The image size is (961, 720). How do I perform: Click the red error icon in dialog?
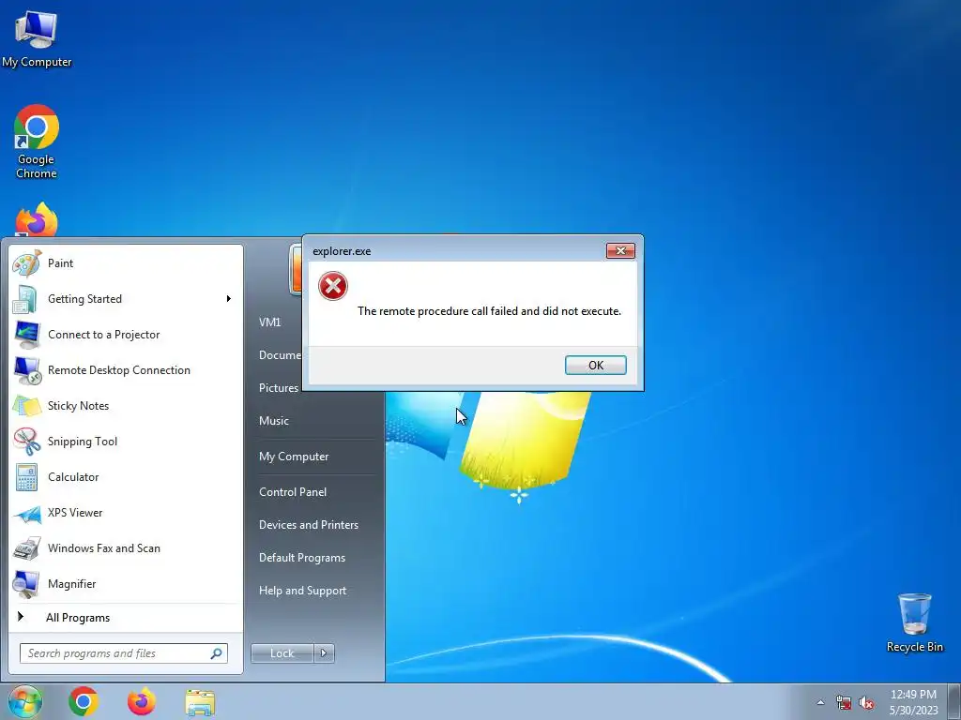pyautogui.click(x=333, y=286)
